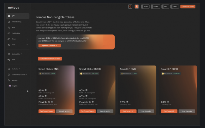Select the NBU token chip

coord(165,6)
